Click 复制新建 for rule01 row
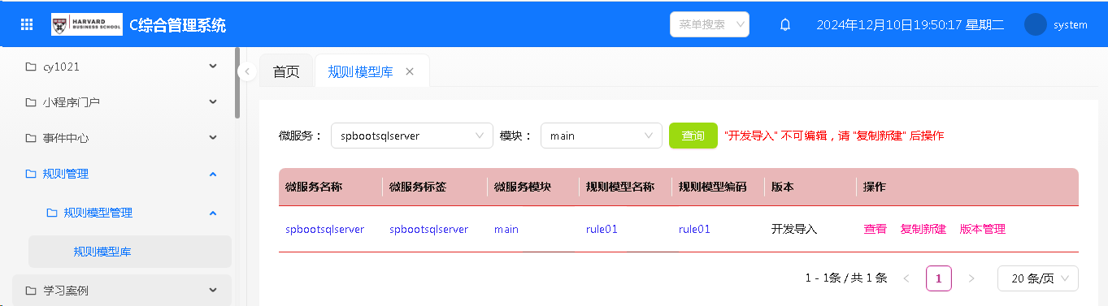 point(923,229)
